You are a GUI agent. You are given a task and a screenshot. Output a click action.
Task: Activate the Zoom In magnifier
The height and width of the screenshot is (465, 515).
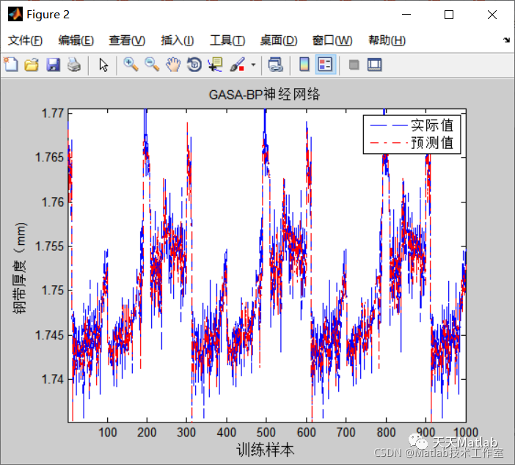point(131,65)
